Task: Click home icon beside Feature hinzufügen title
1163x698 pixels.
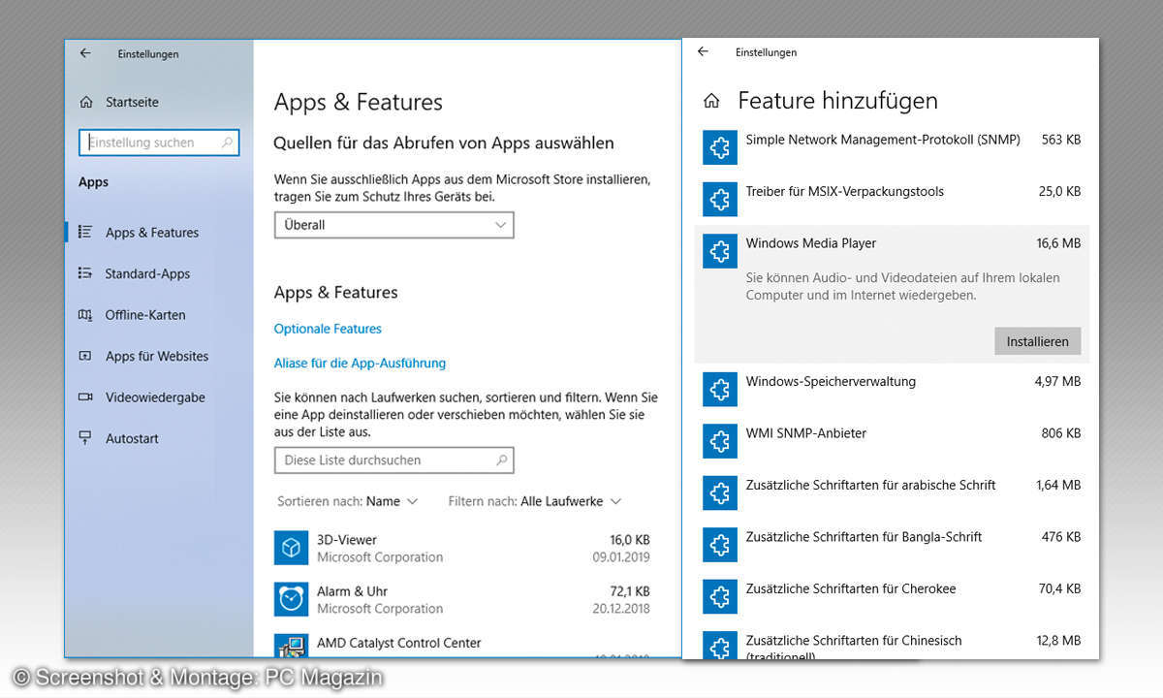Action: [x=711, y=101]
